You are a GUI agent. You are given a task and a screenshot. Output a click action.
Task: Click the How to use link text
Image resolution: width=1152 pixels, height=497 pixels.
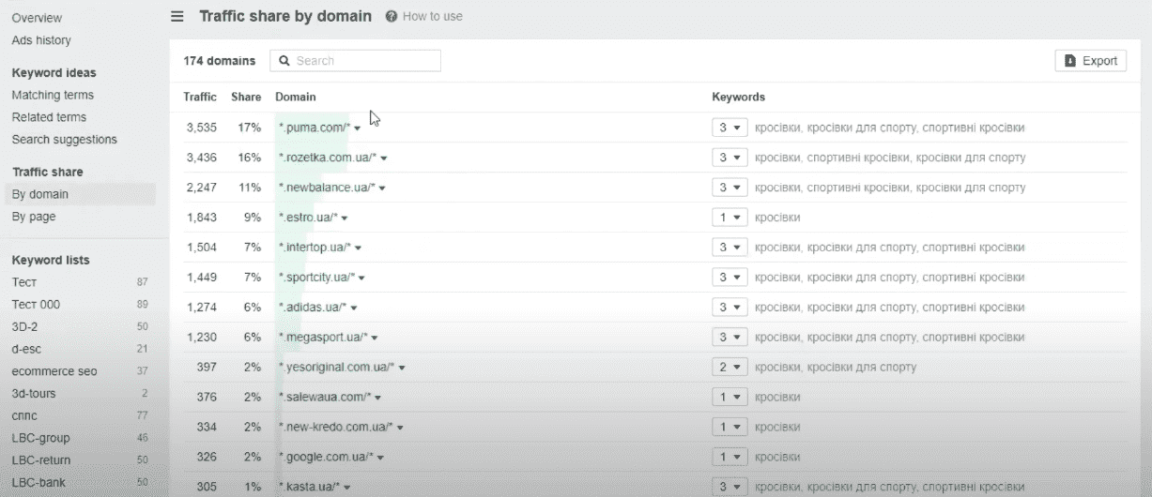[x=433, y=17]
